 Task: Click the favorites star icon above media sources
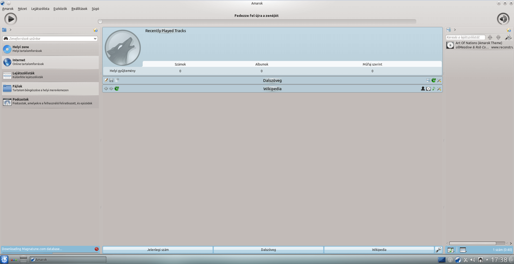[96, 30]
